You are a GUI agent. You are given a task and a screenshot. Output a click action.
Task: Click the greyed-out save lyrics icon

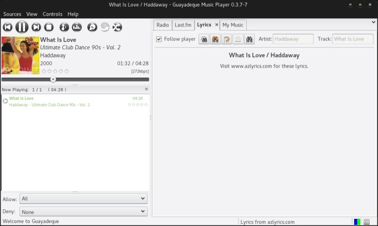pos(238,39)
